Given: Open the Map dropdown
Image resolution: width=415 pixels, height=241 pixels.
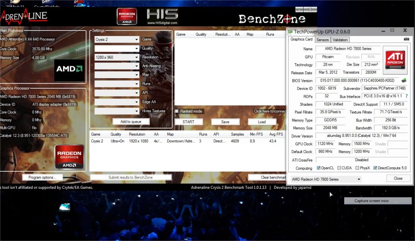Looking at the screenshot, I should (x=117, y=75).
